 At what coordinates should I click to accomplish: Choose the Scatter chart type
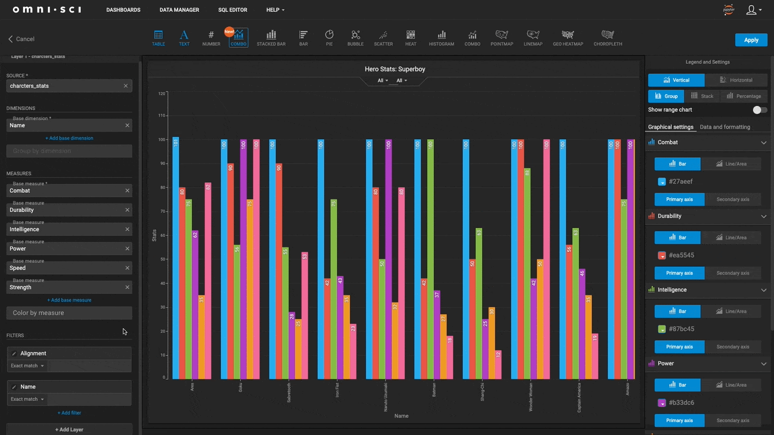383,38
